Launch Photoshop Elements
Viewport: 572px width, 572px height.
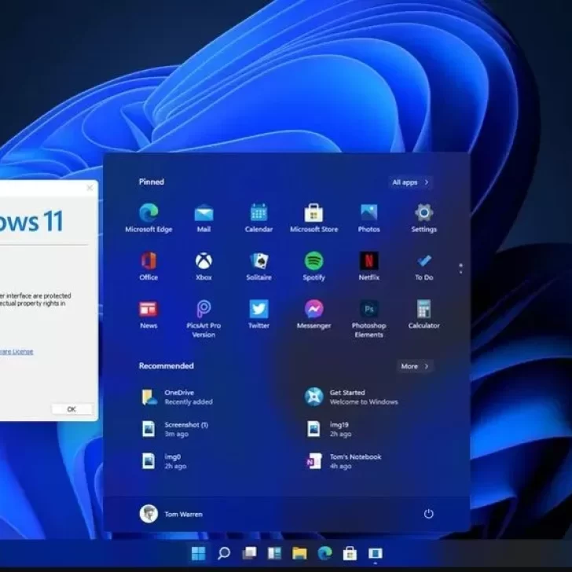point(368,310)
